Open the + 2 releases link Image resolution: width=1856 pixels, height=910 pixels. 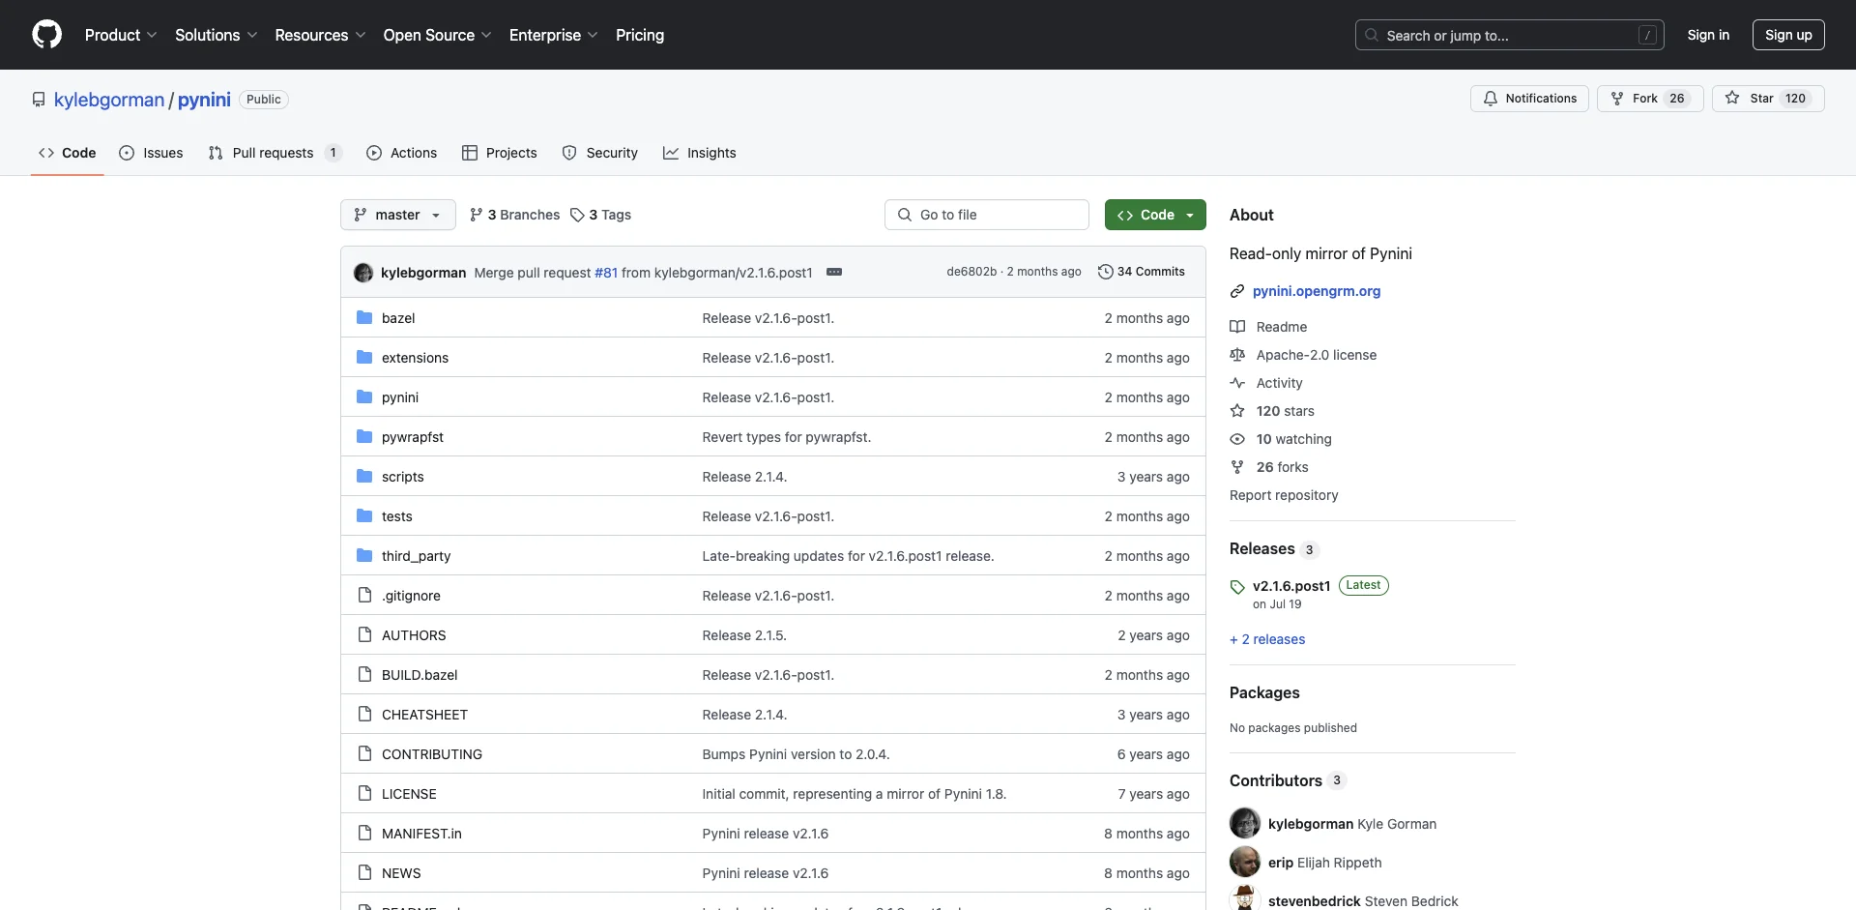point(1267,639)
